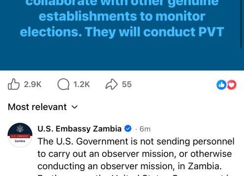View the 1.2K comments count
This screenshot has width=244, height=176.
81,84
